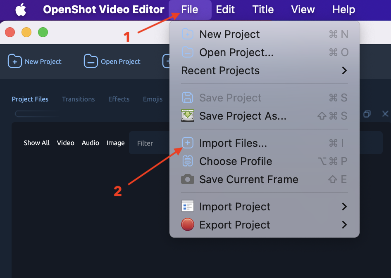391x278 pixels.
Task: Click toolbar New Project folder icon
Action: click(15, 61)
